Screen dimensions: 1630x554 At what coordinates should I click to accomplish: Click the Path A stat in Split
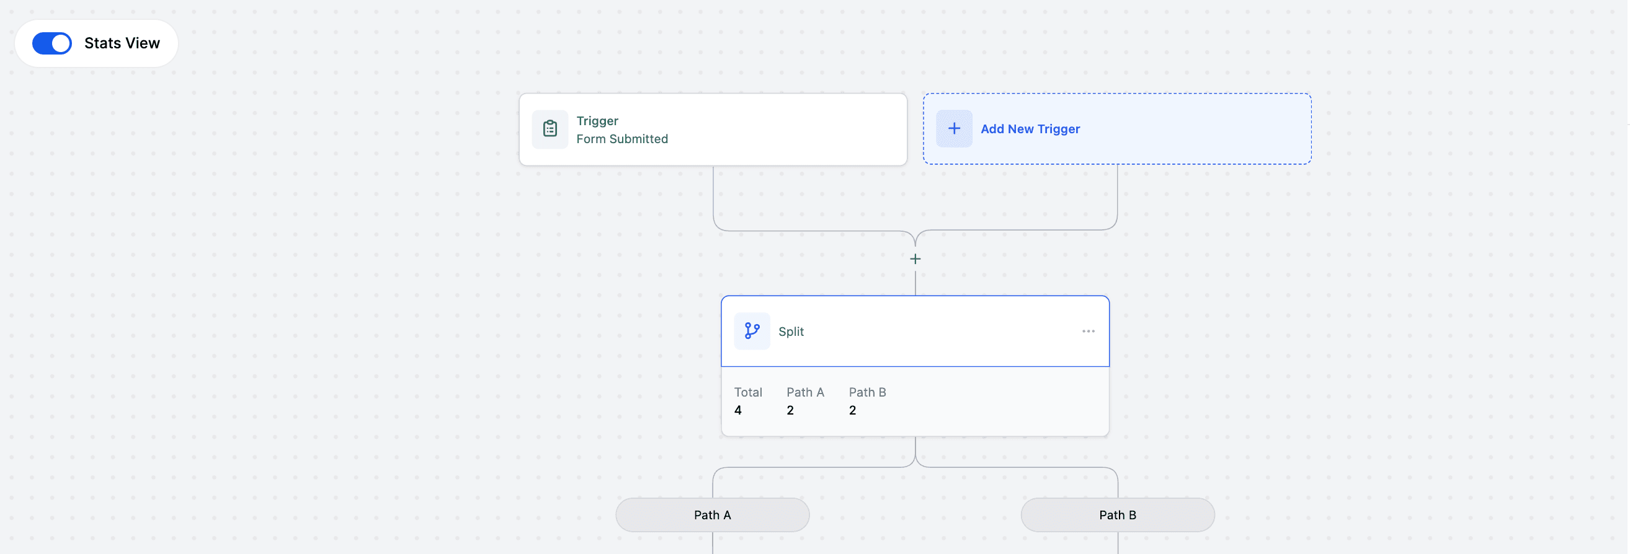(x=805, y=401)
